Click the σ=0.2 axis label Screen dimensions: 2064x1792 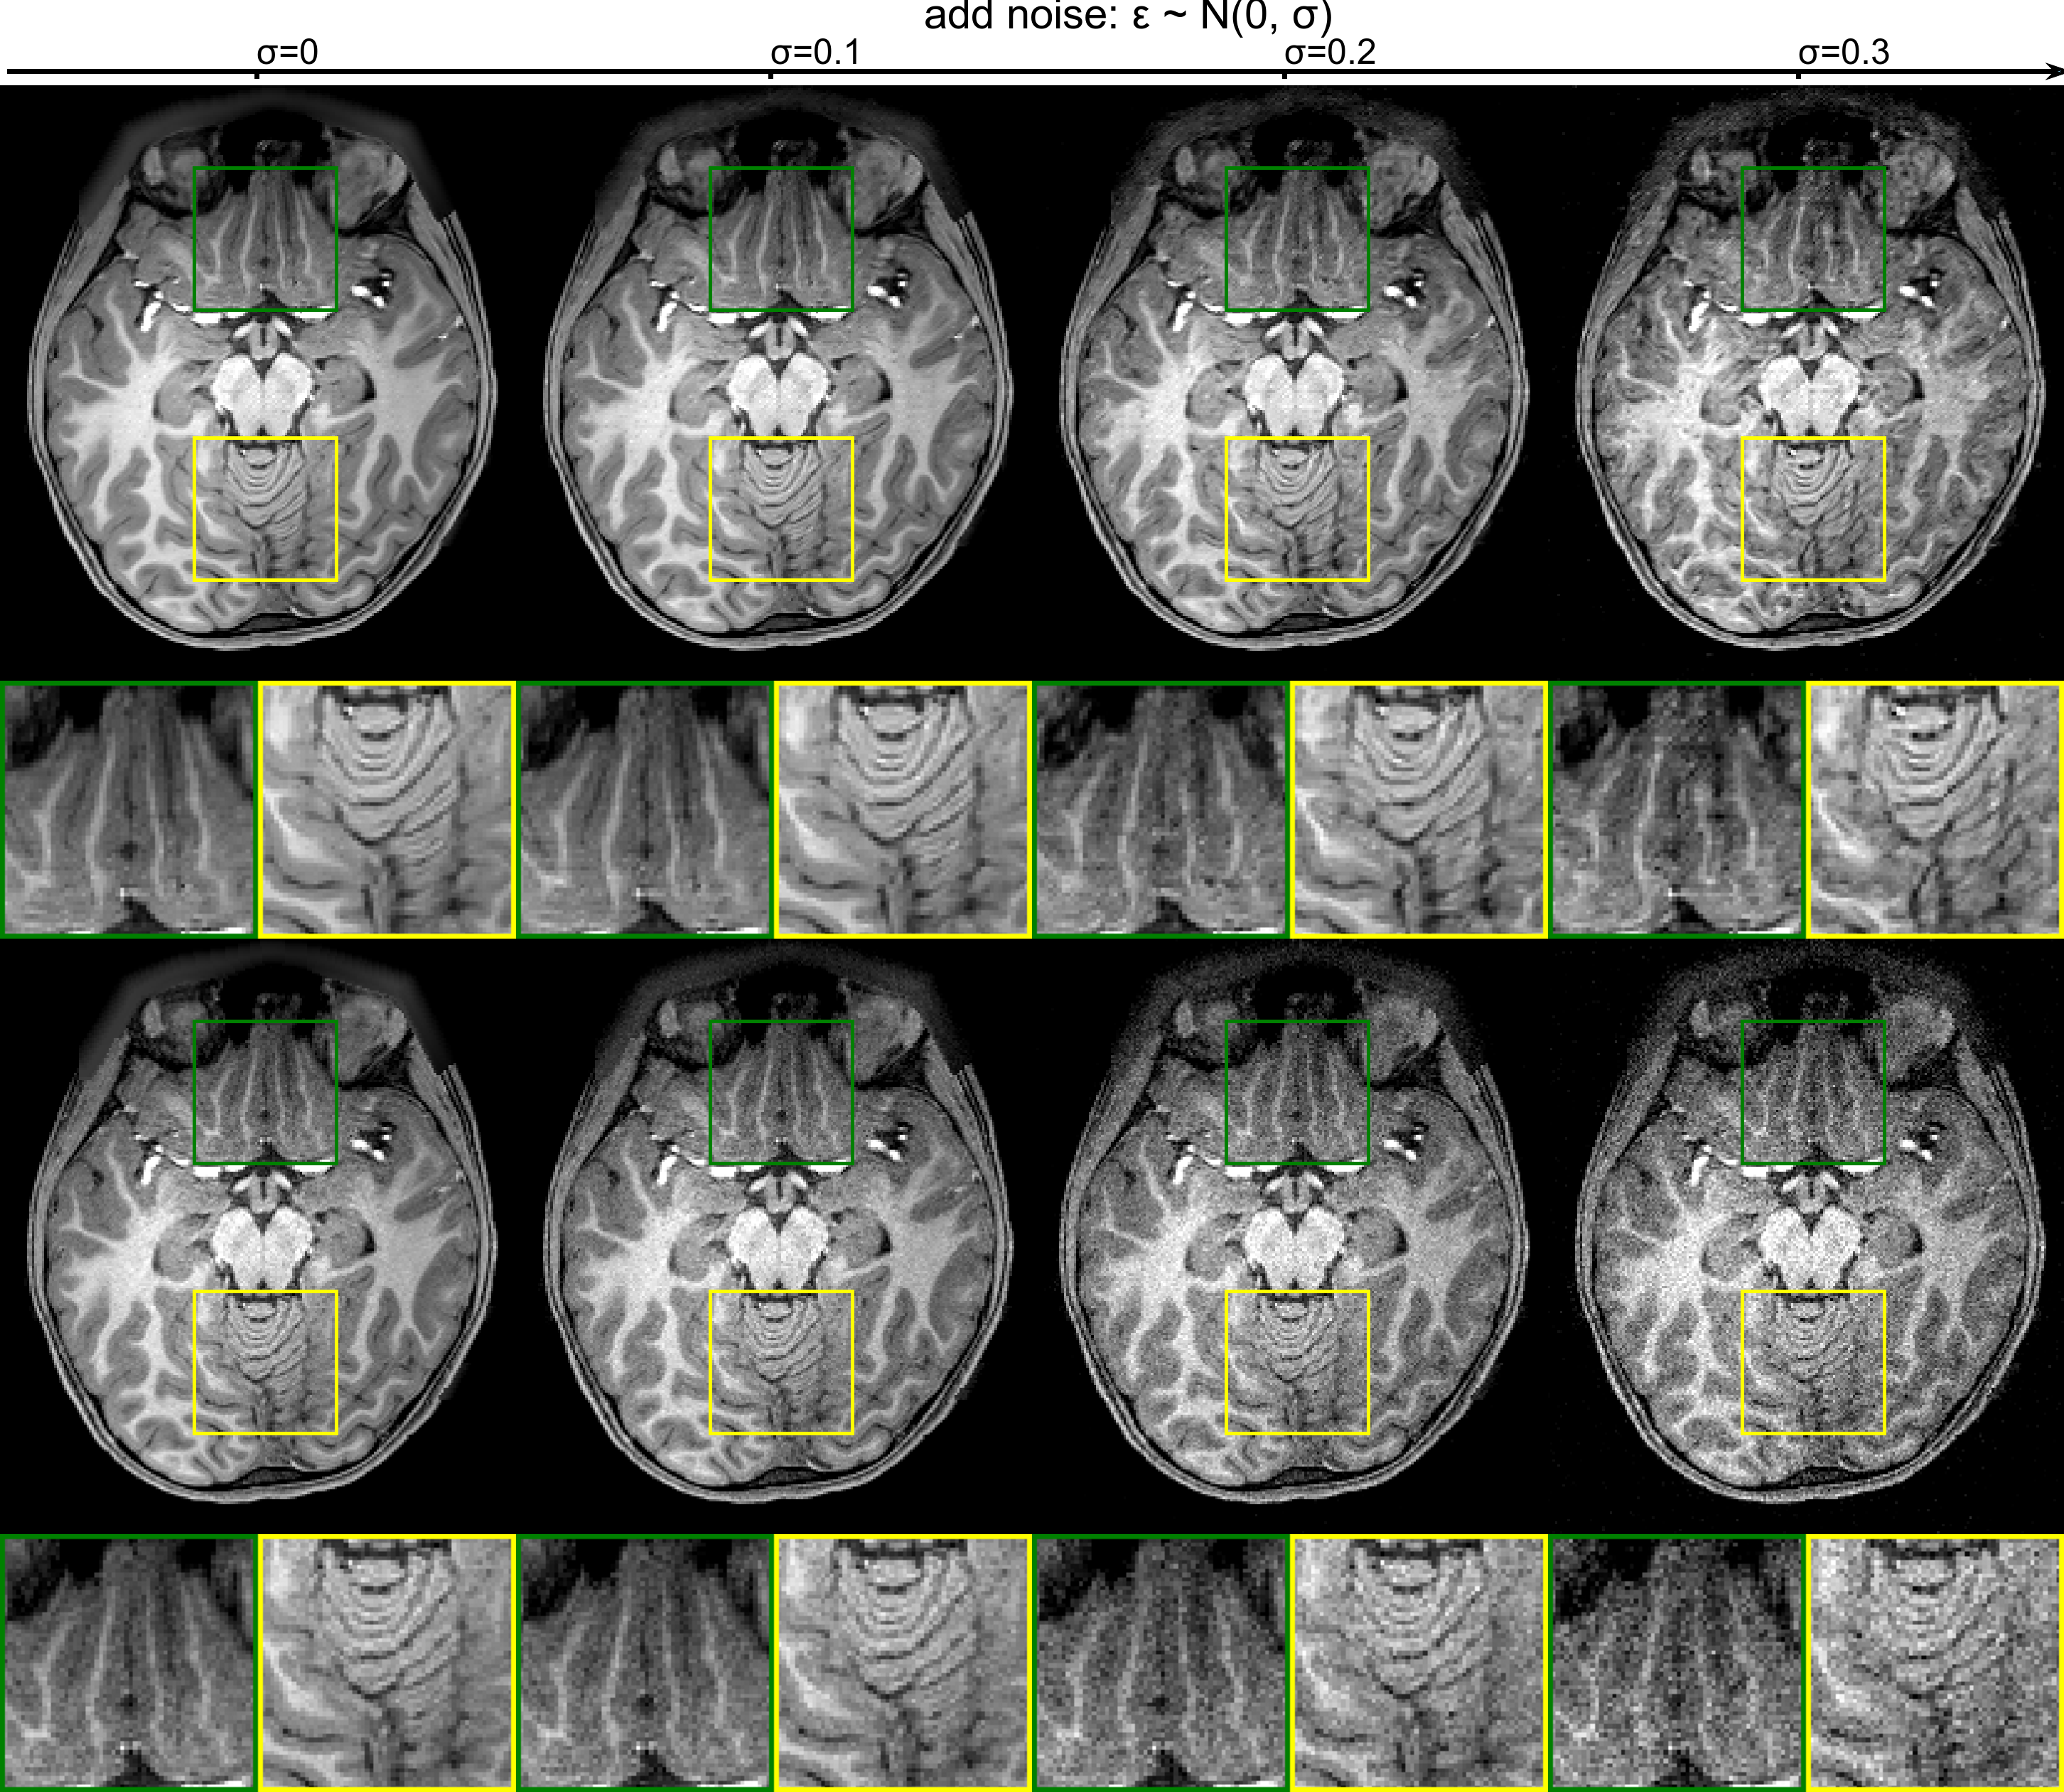(1330, 52)
